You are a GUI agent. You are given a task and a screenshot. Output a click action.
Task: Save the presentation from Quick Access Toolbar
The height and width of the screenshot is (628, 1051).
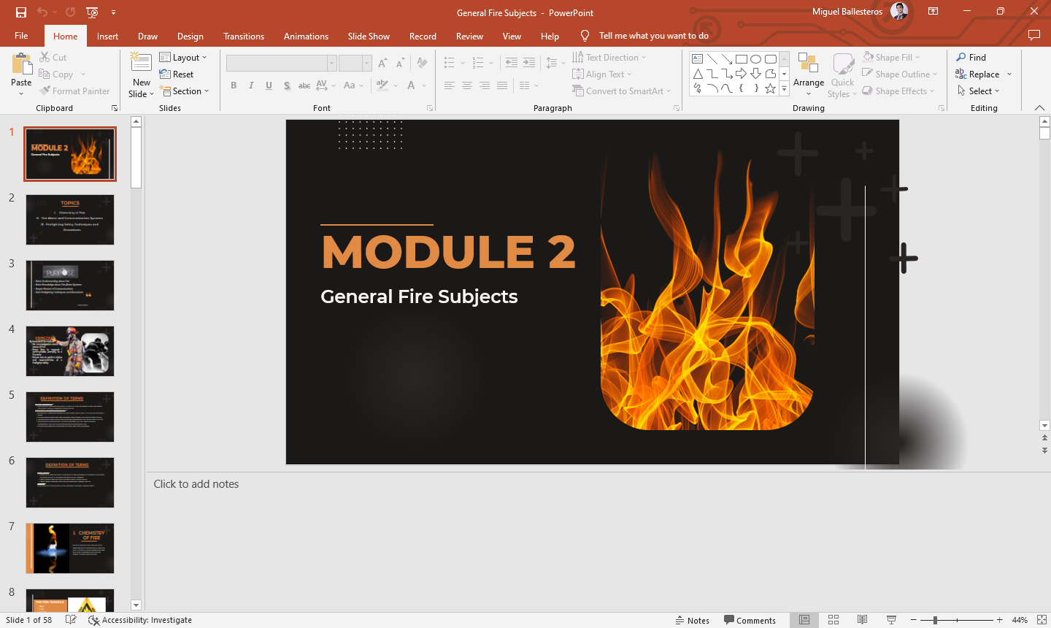[21, 12]
